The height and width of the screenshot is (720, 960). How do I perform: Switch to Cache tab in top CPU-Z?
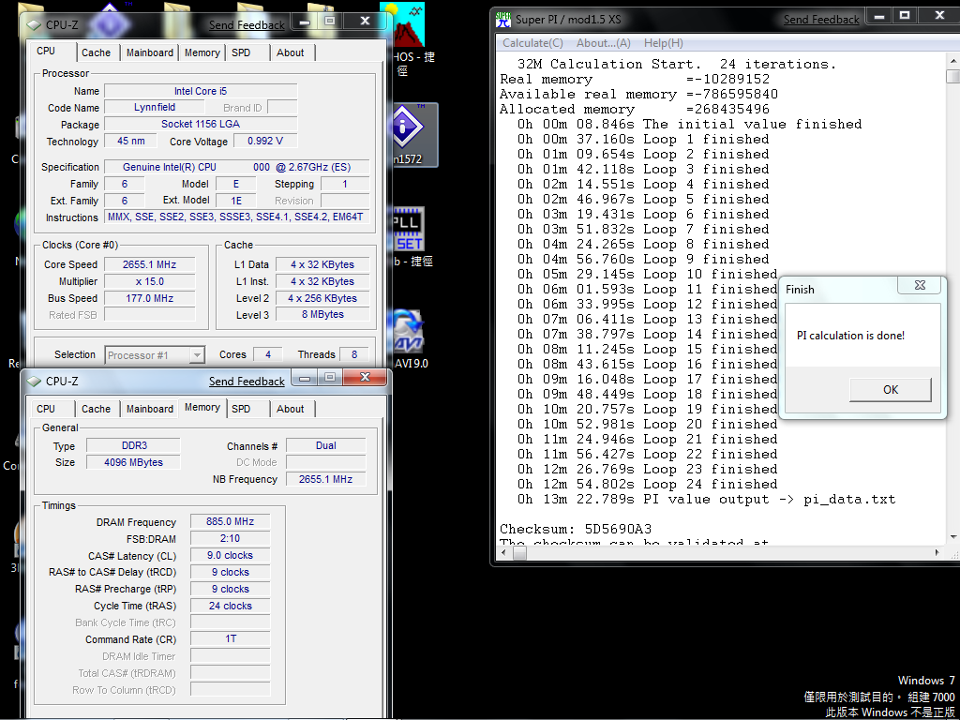[97, 52]
